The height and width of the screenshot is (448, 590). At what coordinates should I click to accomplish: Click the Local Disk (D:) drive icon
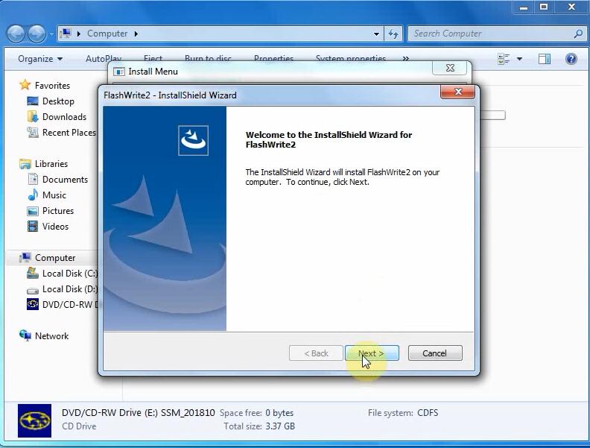pyautogui.click(x=33, y=290)
